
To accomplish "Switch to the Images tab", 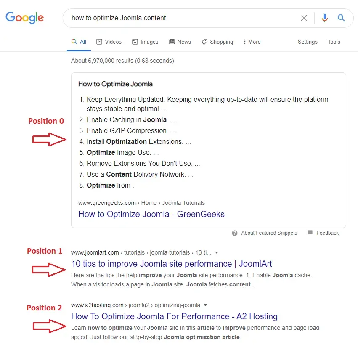I will tap(145, 42).
